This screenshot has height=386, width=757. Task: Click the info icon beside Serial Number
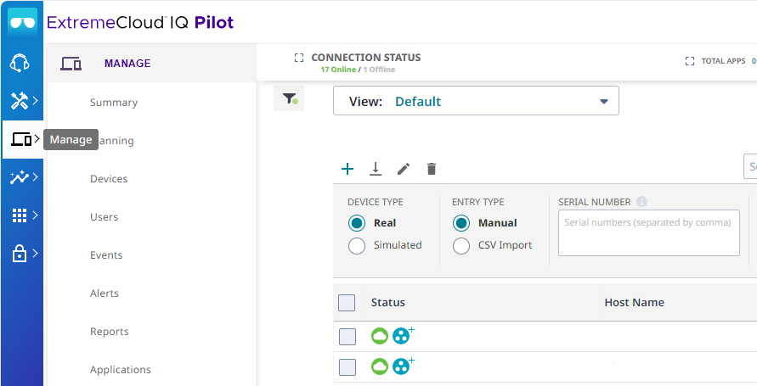pos(641,202)
